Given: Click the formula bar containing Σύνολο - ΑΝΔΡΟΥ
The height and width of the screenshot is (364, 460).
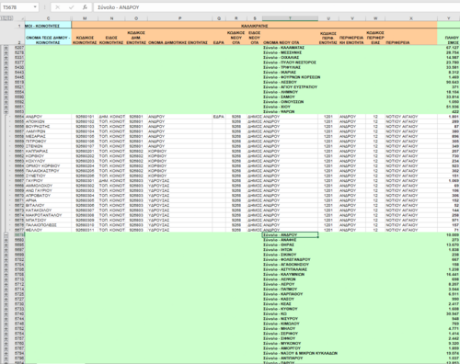Looking at the screenshot, I should pyautogui.click(x=276, y=7).
